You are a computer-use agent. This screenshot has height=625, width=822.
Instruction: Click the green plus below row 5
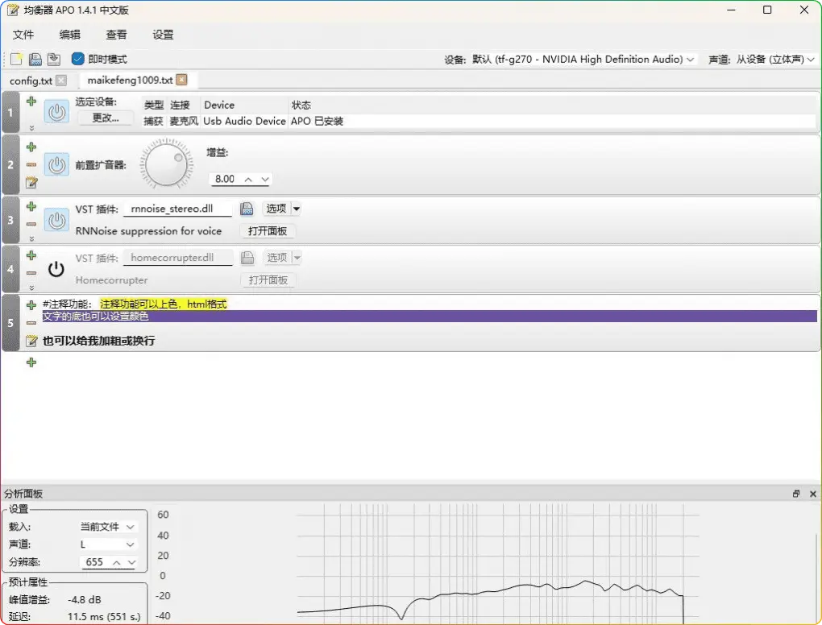[31, 362]
